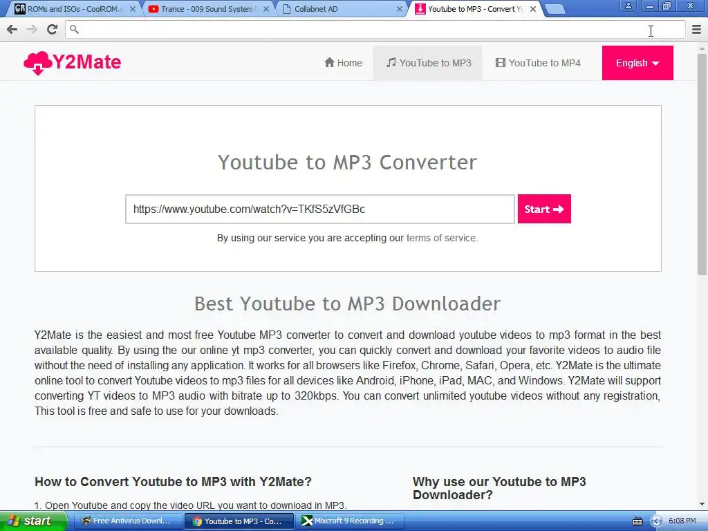Click the YouTube URL input field

[x=320, y=209]
